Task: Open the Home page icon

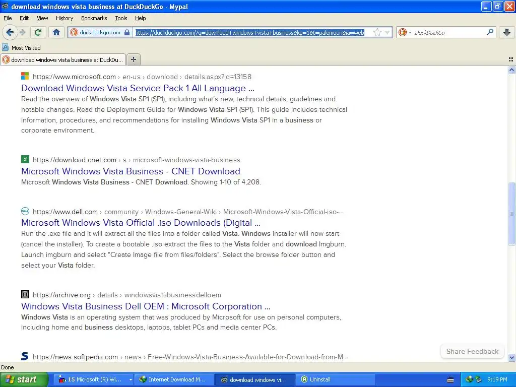Action: point(56,32)
